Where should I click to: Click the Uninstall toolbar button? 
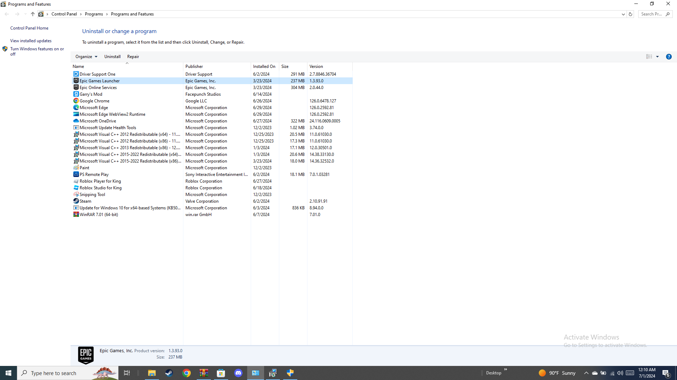coord(112,57)
